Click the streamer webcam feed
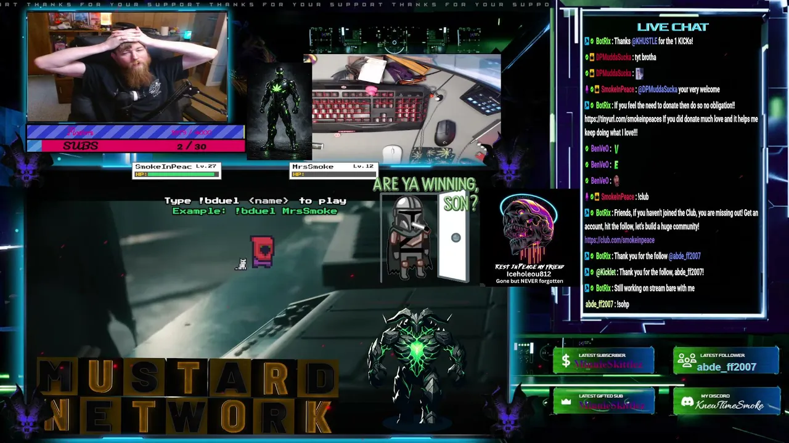789x443 pixels. (128, 67)
